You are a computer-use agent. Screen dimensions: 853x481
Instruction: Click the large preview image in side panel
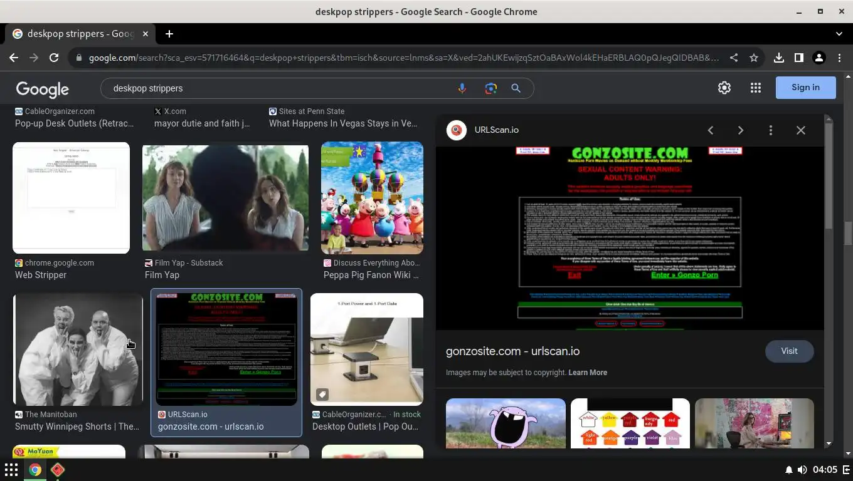[x=630, y=238]
